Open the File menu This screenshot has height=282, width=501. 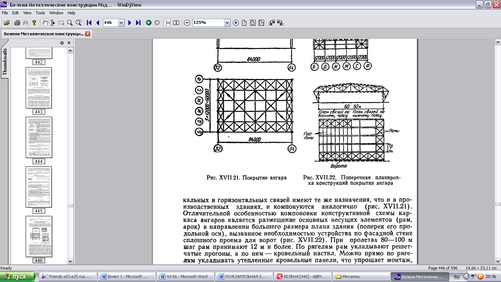click(5, 13)
